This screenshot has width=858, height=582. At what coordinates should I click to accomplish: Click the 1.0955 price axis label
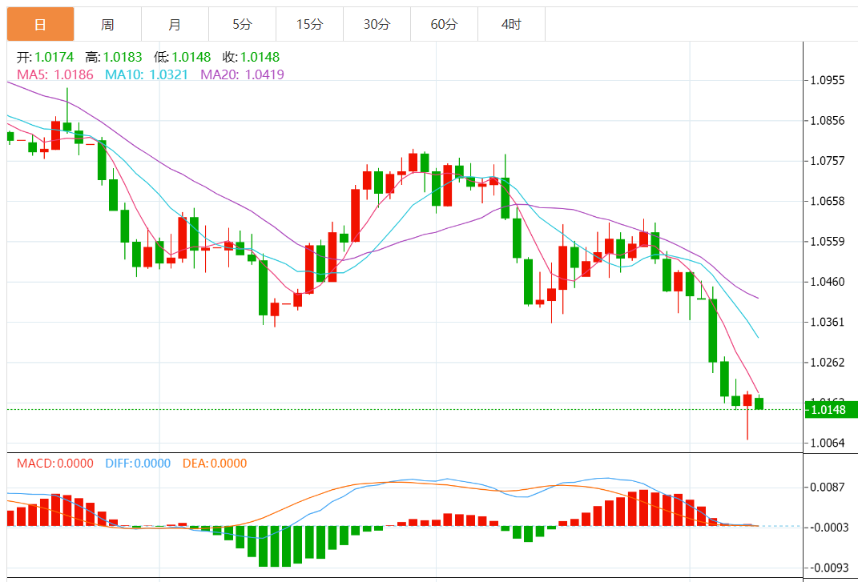[x=828, y=80]
